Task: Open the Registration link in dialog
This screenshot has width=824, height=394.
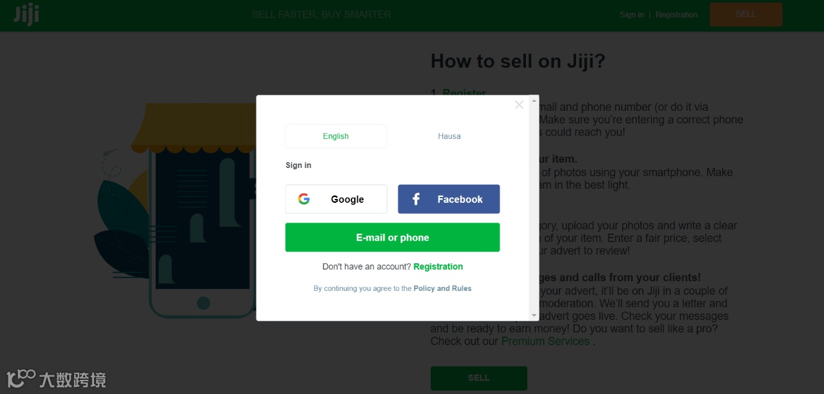Action: pos(438,267)
